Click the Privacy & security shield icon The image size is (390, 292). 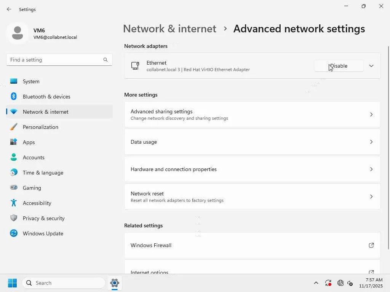pos(14,218)
